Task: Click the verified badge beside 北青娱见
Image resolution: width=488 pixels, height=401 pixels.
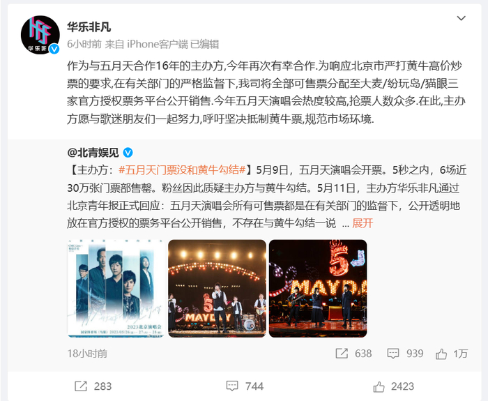Action: tap(128, 153)
